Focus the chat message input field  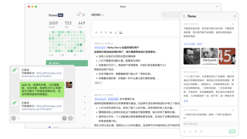point(39,118)
